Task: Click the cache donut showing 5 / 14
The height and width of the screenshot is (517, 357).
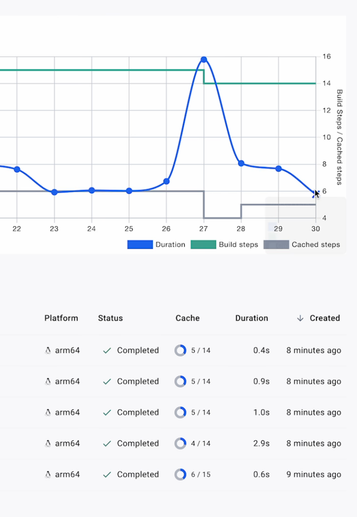Action: (180, 350)
